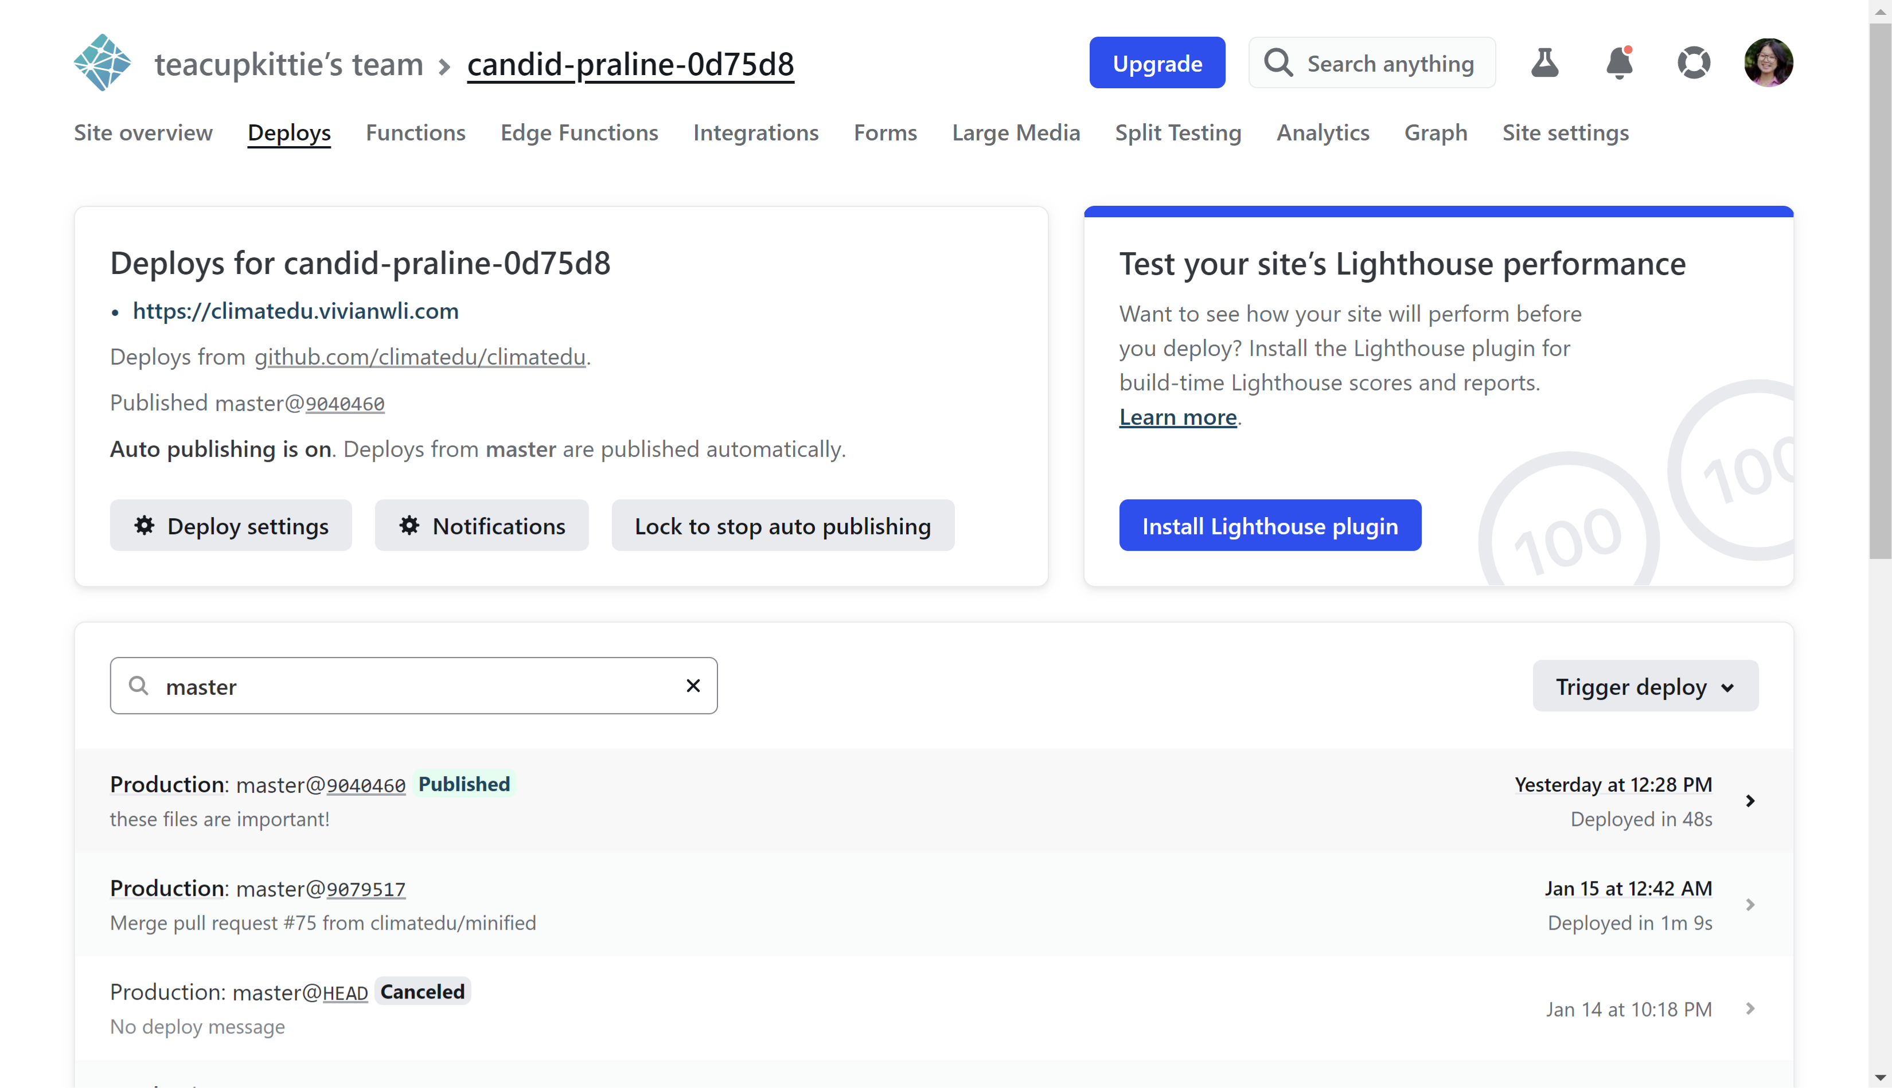Click the gear icon on Notifications
This screenshot has height=1088, width=1892.
click(409, 525)
